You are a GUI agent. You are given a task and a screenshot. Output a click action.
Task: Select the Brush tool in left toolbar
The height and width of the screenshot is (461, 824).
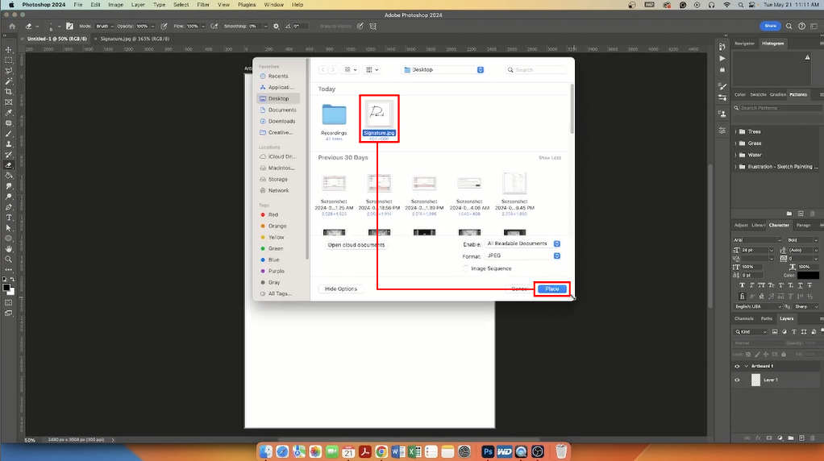click(x=8, y=134)
